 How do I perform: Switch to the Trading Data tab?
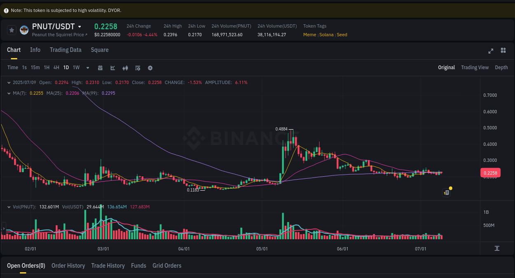pyautogui.click(x=66, y=50)
